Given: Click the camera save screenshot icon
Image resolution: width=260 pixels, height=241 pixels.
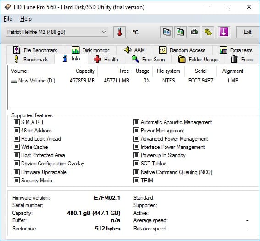Looking at the screenshot, I should (x=194, y=32).
